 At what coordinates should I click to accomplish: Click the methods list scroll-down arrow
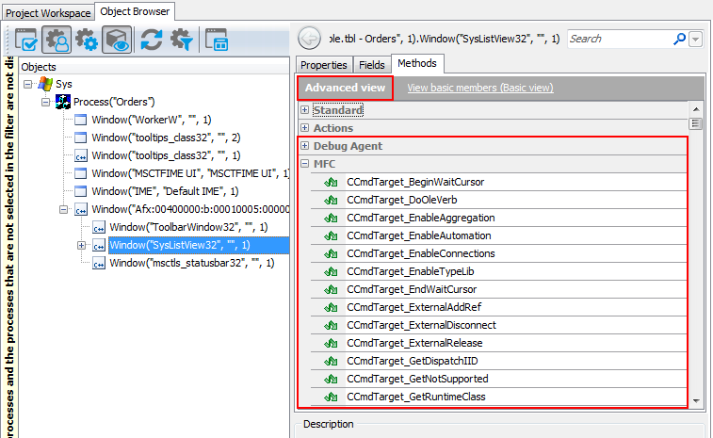(x=696, y=401)
